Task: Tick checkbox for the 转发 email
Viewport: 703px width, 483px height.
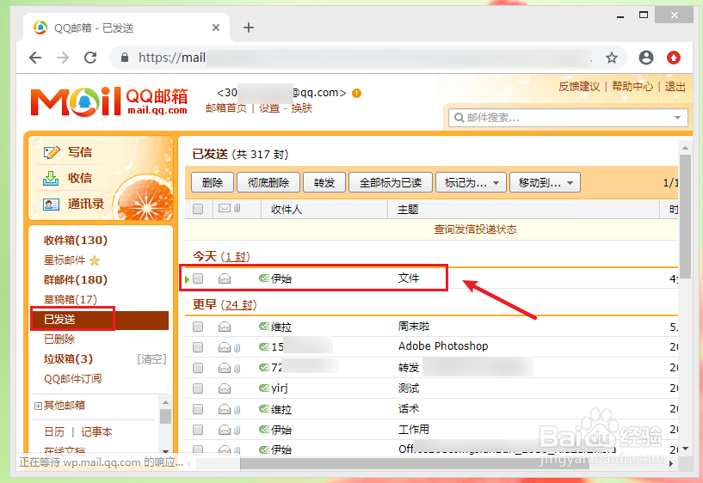Action: [198, 368]
